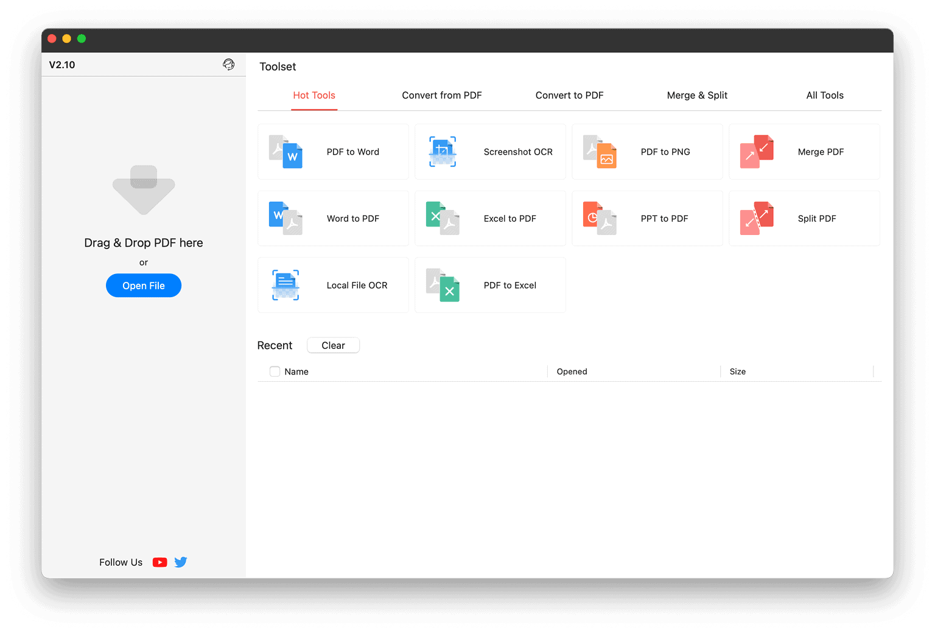Screen dimensions: 935x632
Task: Clear the Recent files list
Action: 333,345
